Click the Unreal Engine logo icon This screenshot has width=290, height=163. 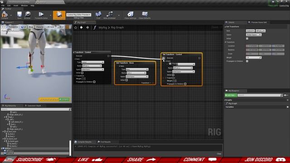pos(2,2)
